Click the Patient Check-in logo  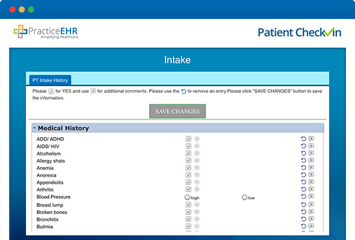[299, 32]
